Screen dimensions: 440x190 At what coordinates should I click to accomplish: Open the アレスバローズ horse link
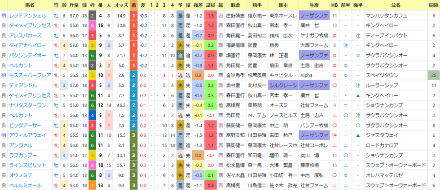click(25, 36)
